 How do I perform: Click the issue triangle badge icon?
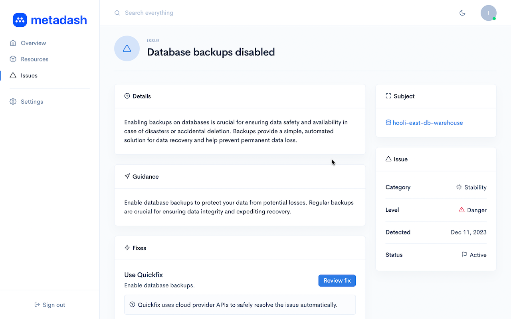tap(127, 49)
